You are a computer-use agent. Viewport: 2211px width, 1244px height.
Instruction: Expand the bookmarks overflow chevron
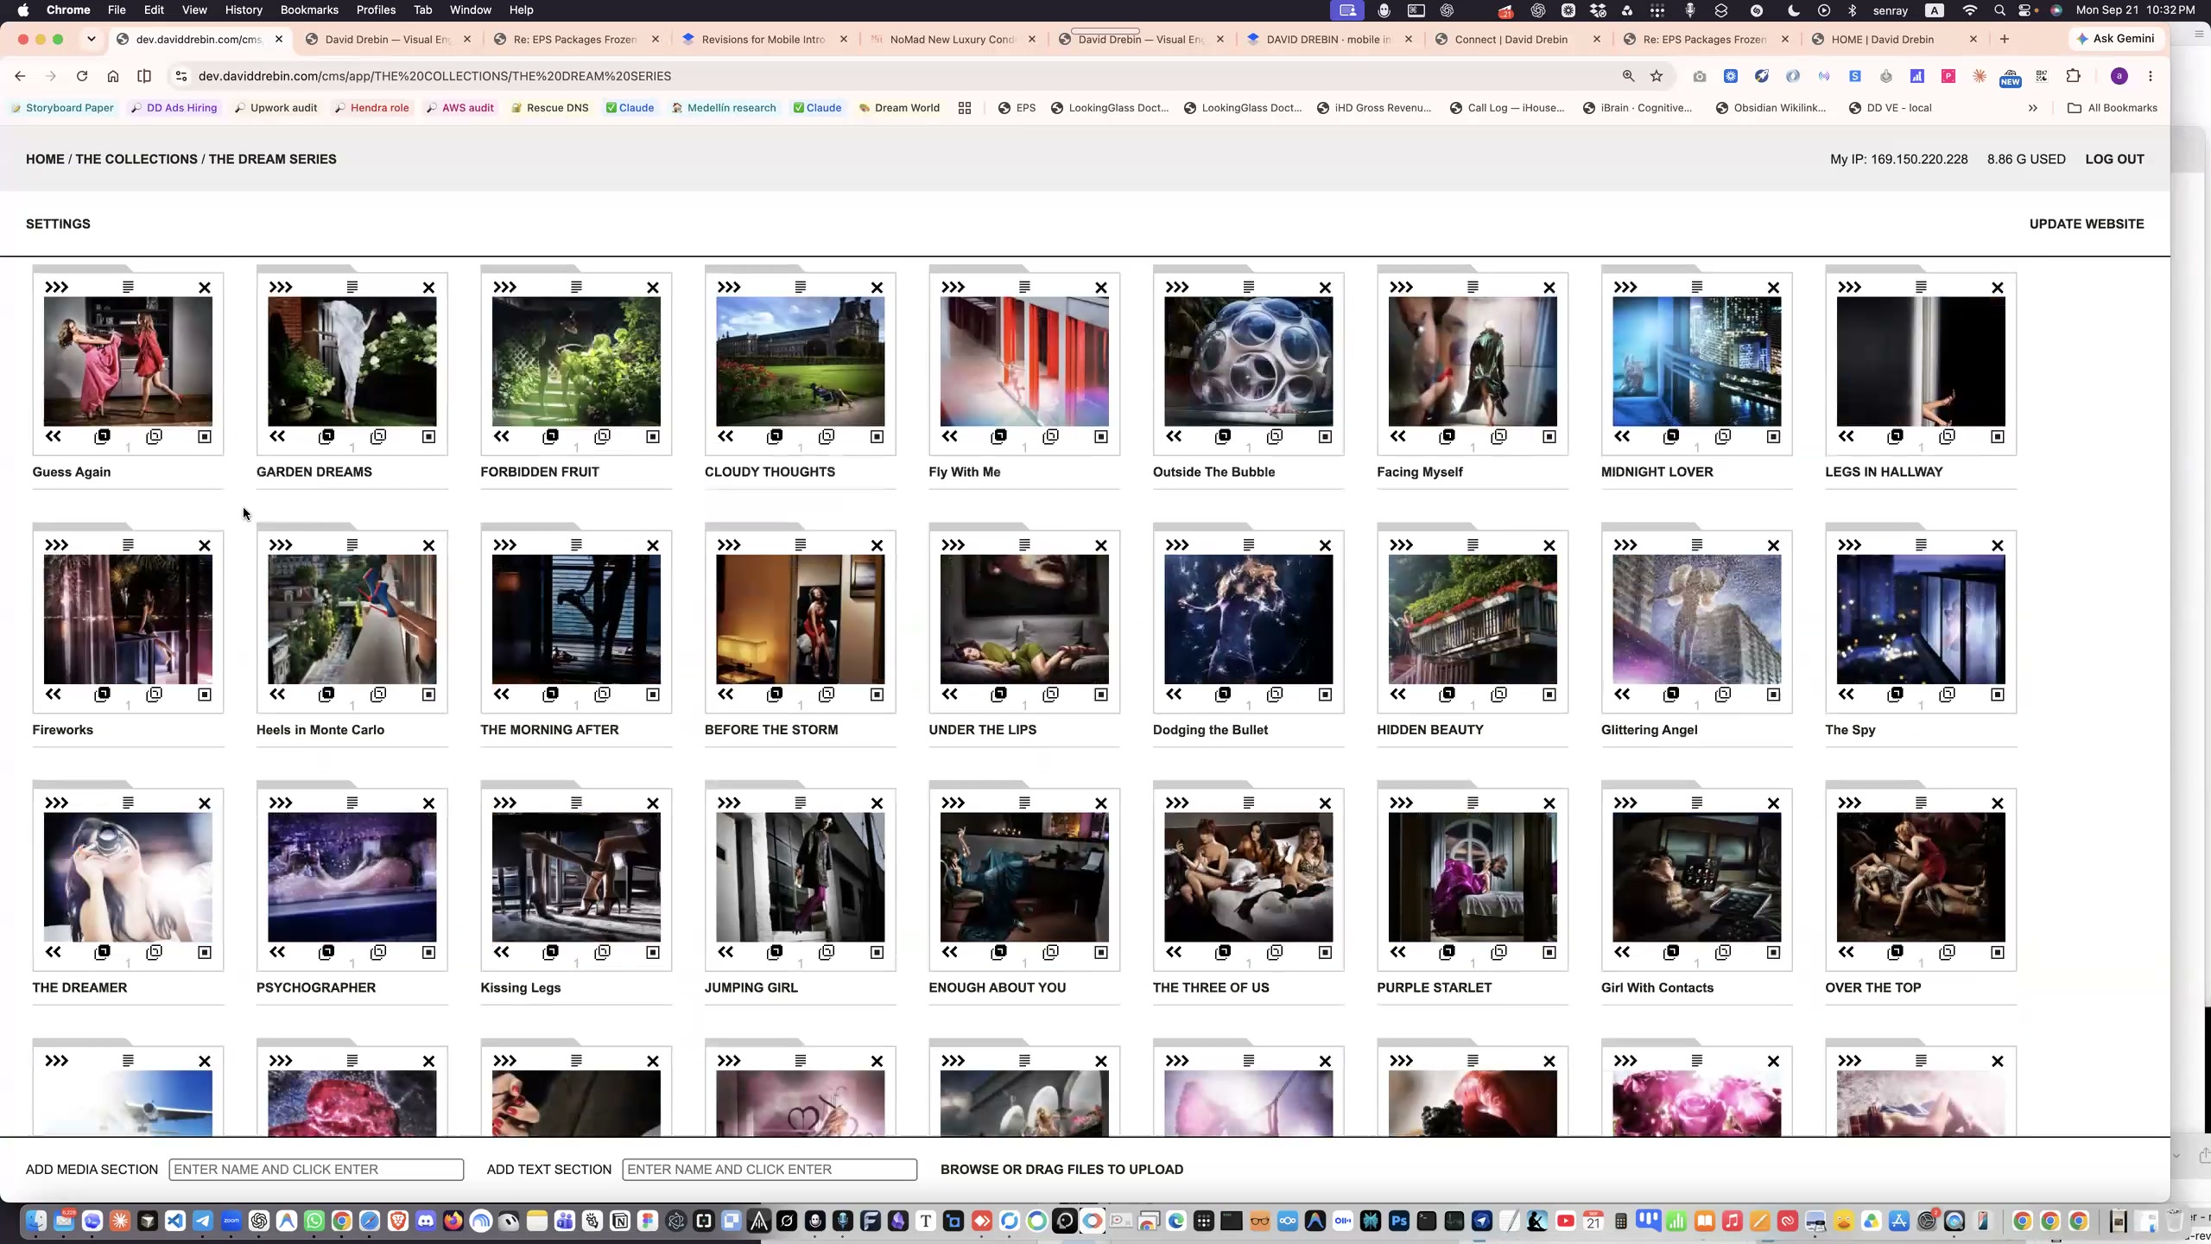2032,108
